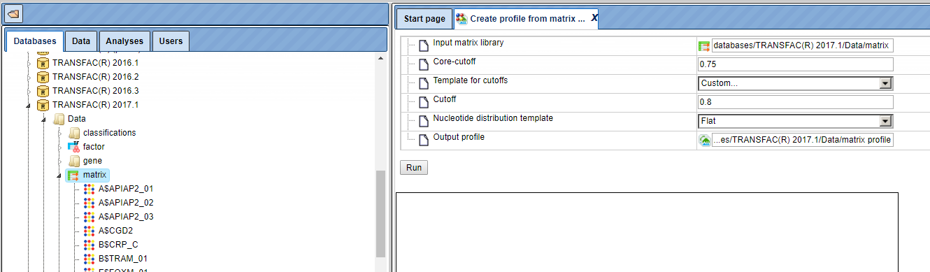The width and height of the screenshot is (930, 272).
Task: Expand the classifications folder
Action: [59, 133]
